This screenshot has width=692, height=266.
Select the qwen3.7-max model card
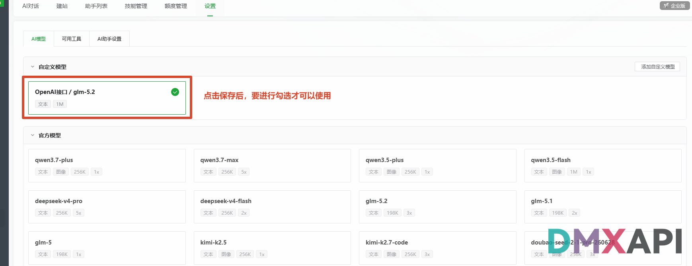[272, 166]
